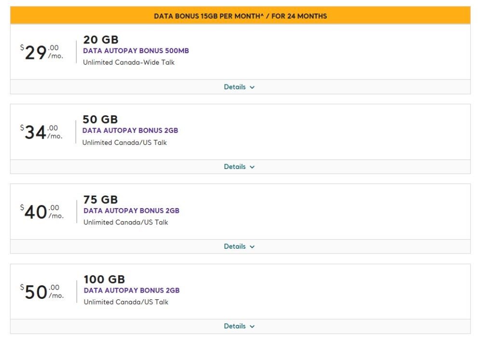
Task: Expand Details for the $29 plan
Action: tap(239, 87)
